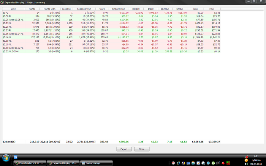Open the uTorrent taskbar icon
Viewport: 266px width, 166px height.
coord(213,163)
